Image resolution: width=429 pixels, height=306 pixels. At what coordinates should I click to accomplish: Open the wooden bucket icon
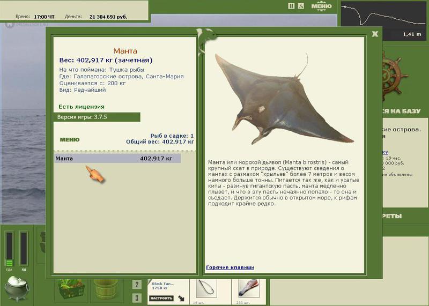[x=106, y=289]
